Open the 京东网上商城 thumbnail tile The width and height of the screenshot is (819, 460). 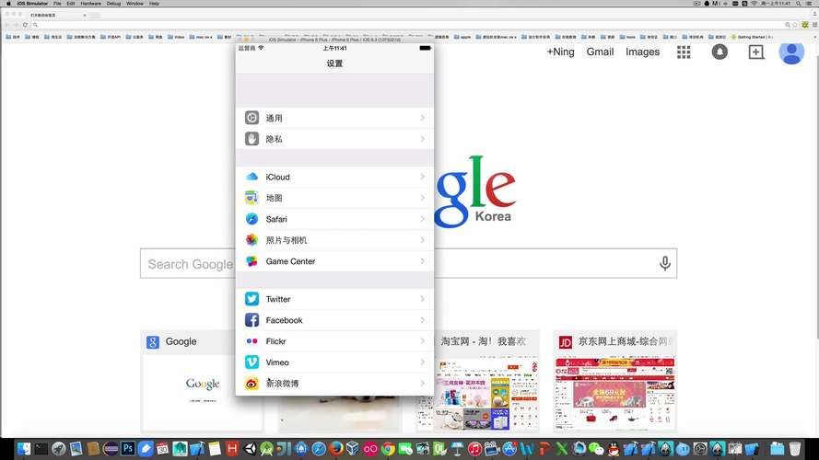[x=615, y=381]
